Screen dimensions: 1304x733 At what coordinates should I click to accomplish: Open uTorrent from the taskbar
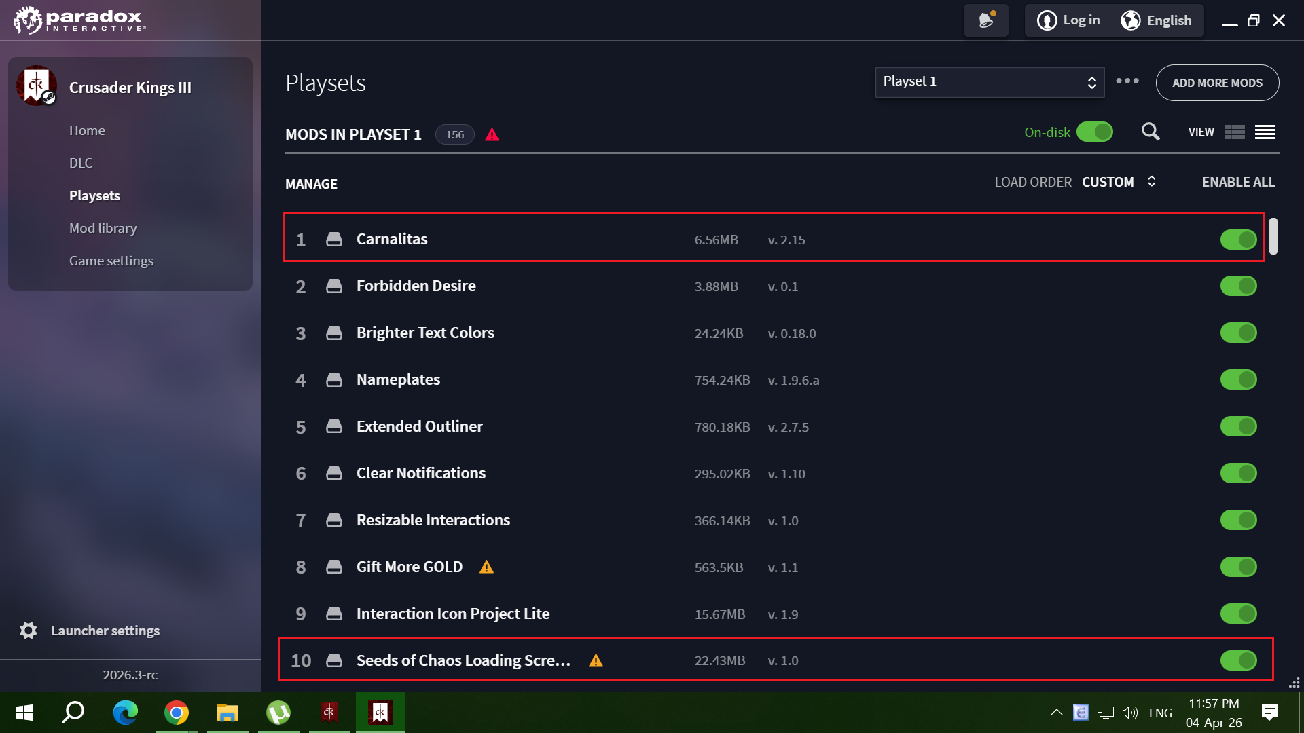click(278, 713)
